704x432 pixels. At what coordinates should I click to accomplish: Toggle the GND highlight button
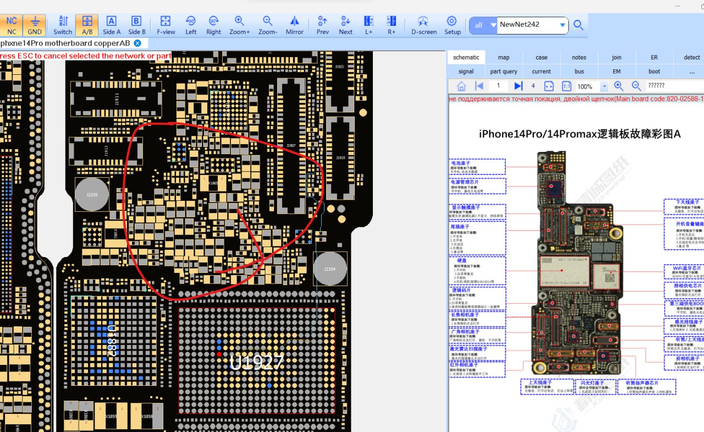click(x=35, y=25)
